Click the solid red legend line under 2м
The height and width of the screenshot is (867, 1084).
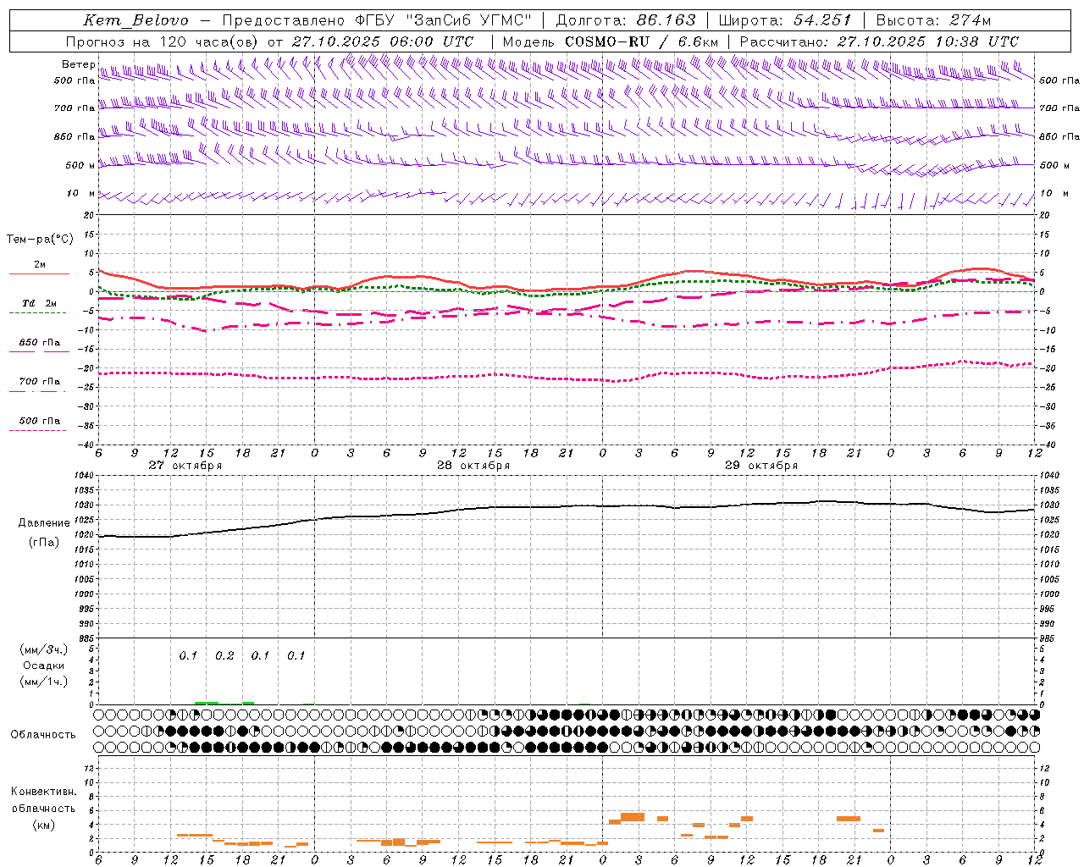point(39,273)
